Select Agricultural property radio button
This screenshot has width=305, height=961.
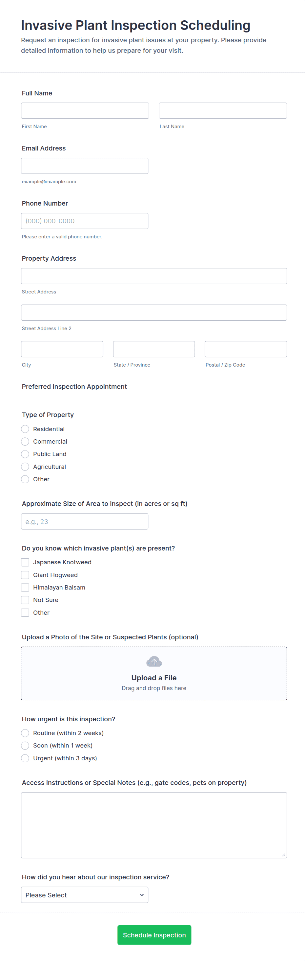(25, 467)
